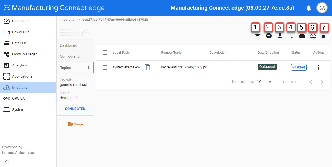Click the Enabled status badge
Viewport: 332px width, 167px height.
pyautogui.click(x=298, y=67)
